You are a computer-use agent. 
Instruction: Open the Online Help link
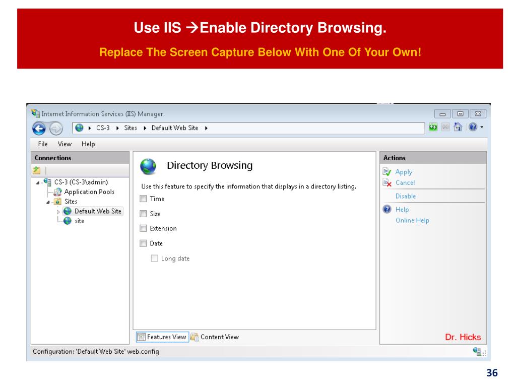point(412,221)
